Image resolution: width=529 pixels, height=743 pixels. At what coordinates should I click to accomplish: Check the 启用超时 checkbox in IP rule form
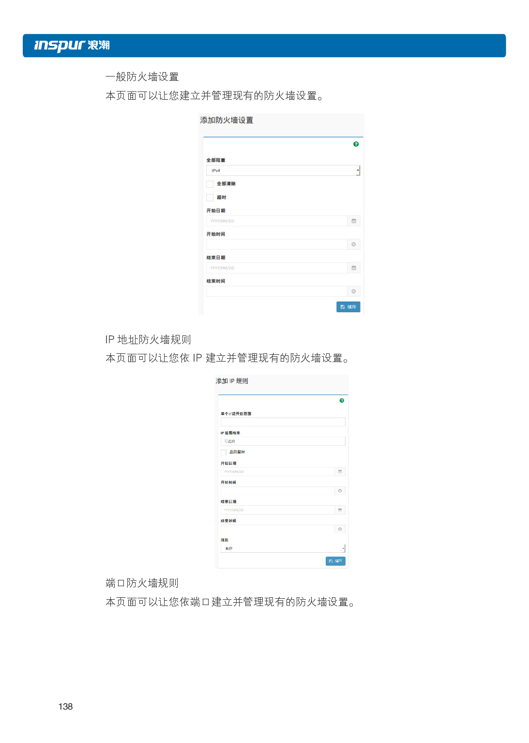(x=224, y=452)
